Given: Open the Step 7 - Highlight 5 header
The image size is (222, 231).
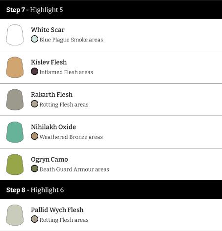Looking at the screenshot, I should pos(111,10).
